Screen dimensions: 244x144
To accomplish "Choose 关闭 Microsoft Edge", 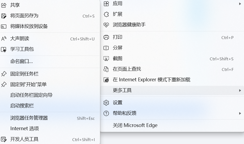I will pyautogui.click(x=172, y=125).
